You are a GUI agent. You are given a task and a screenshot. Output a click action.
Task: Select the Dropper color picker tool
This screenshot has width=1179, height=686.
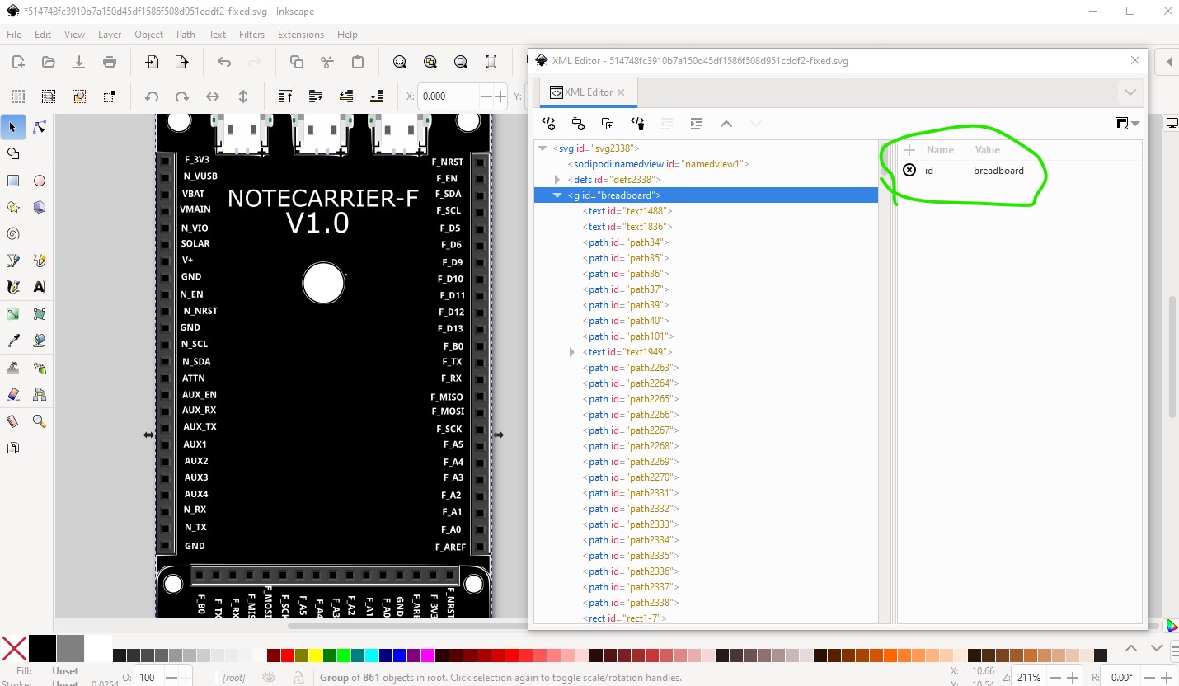tap(12, 341)
